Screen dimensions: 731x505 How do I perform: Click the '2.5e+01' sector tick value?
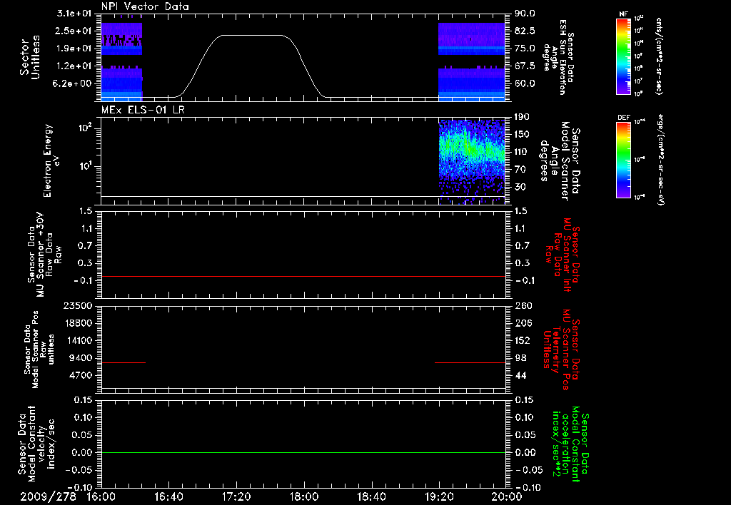(74, 31)
